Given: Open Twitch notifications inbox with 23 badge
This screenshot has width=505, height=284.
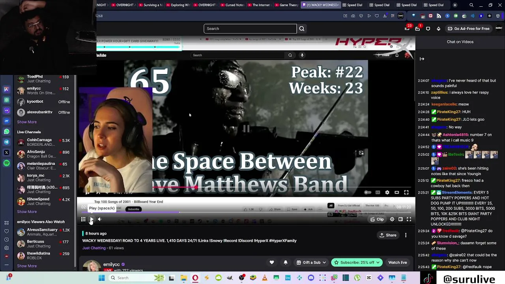Looking at the screenshot, I should tap(408, 28).
